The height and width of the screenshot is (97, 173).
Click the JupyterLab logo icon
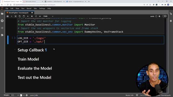point(2,8)
